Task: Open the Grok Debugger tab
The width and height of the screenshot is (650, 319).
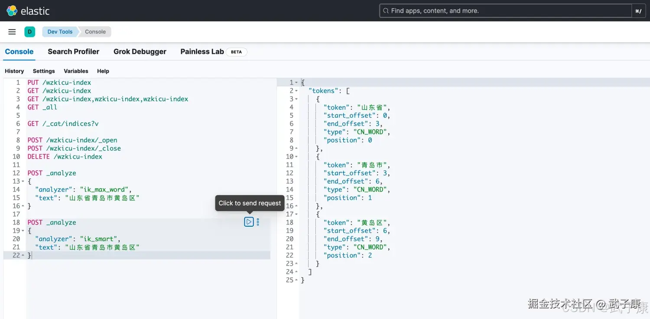Action: 140,52
